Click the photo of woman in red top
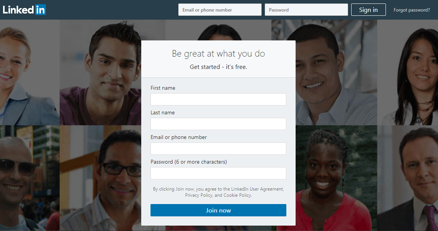Screen dimensions: 438x231 point(324,178)
